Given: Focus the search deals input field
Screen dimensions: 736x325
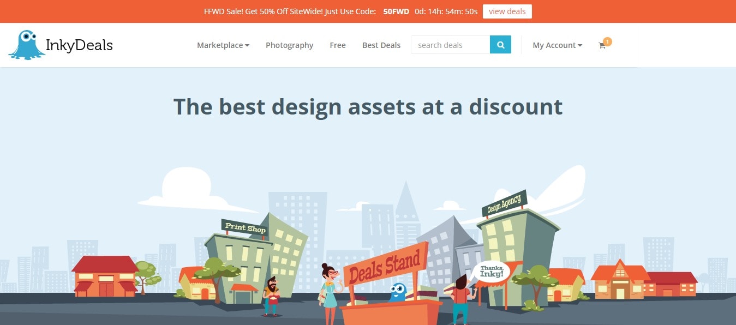Looking at the screenshot, I should pyautogui.click(x=450, y=45).
